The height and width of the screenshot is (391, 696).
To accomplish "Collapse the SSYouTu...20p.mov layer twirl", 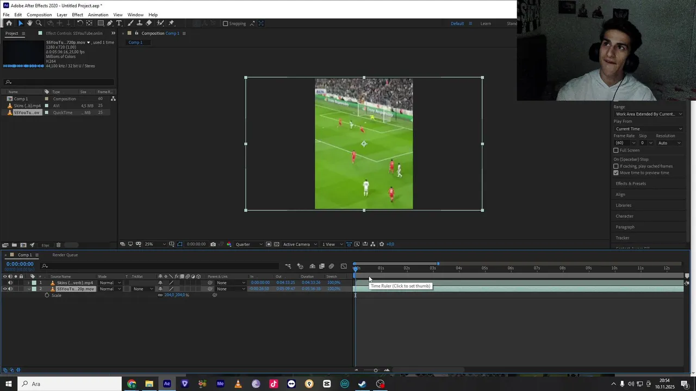I will [x=29, y=289].
